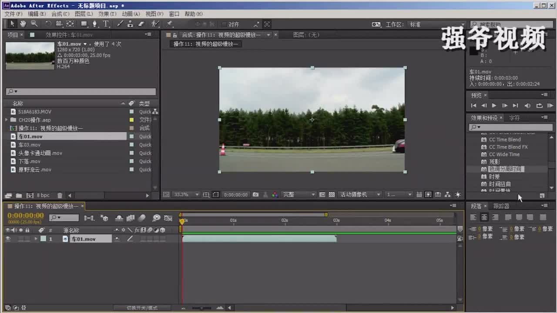557x313 pixels.
Task: Toggle the Composition viewer panel lock
Action: tap(175, 35)
